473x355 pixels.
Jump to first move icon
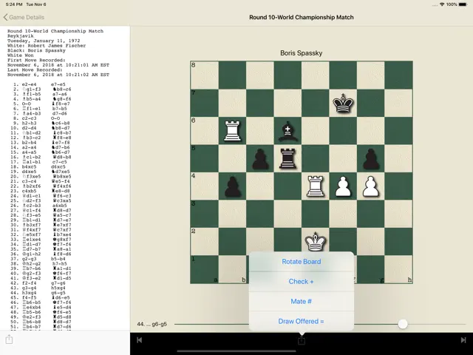tap(140, 340)
